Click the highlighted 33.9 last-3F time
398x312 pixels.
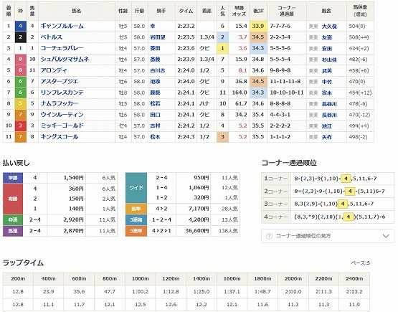coord(258,26)
